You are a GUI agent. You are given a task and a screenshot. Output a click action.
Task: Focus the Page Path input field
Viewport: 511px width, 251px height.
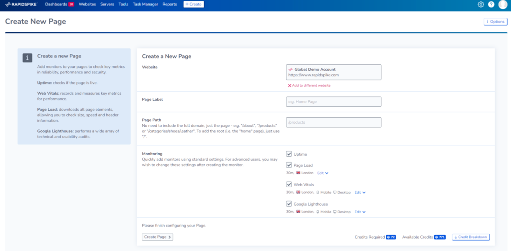coord(334,122)
